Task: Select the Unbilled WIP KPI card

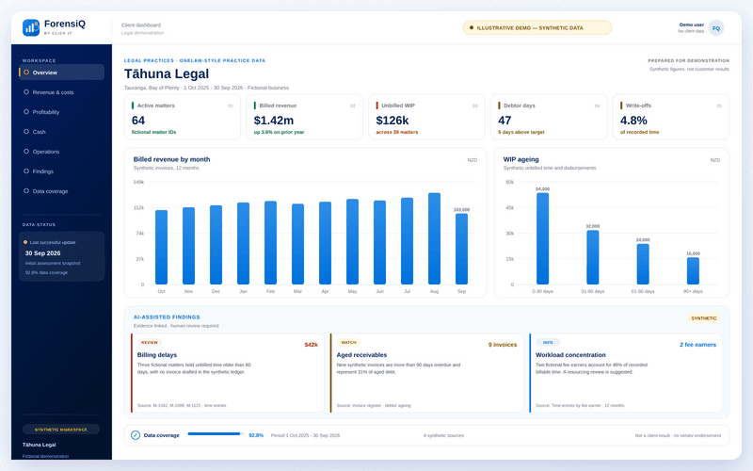Action: coord(426,117)
